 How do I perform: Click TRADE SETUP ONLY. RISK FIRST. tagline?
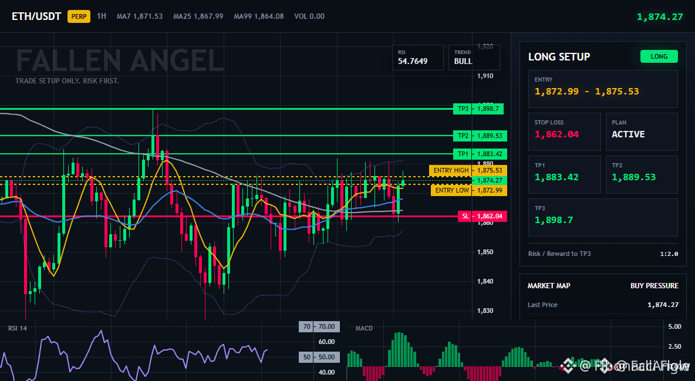(x=67, y=81)
